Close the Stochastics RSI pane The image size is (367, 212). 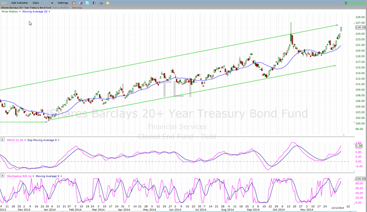pyautogui.click(x=2, y=175)
